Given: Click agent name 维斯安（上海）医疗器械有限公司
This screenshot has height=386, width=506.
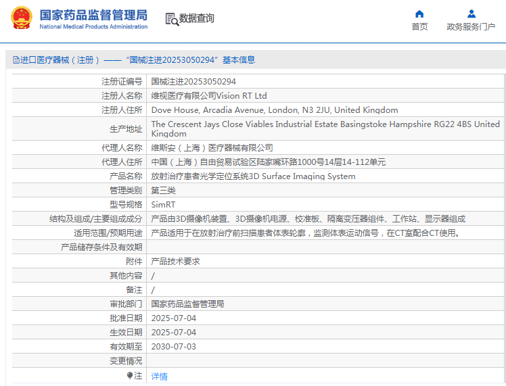Looking at the screenshot, I should 212,147.
